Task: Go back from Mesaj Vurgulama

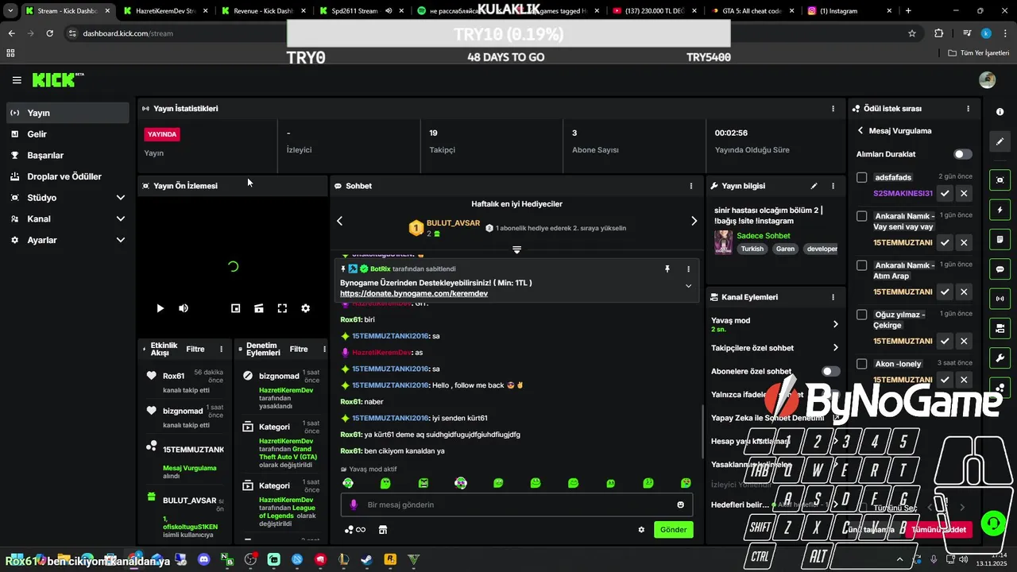Action: [x=860, y=130]
